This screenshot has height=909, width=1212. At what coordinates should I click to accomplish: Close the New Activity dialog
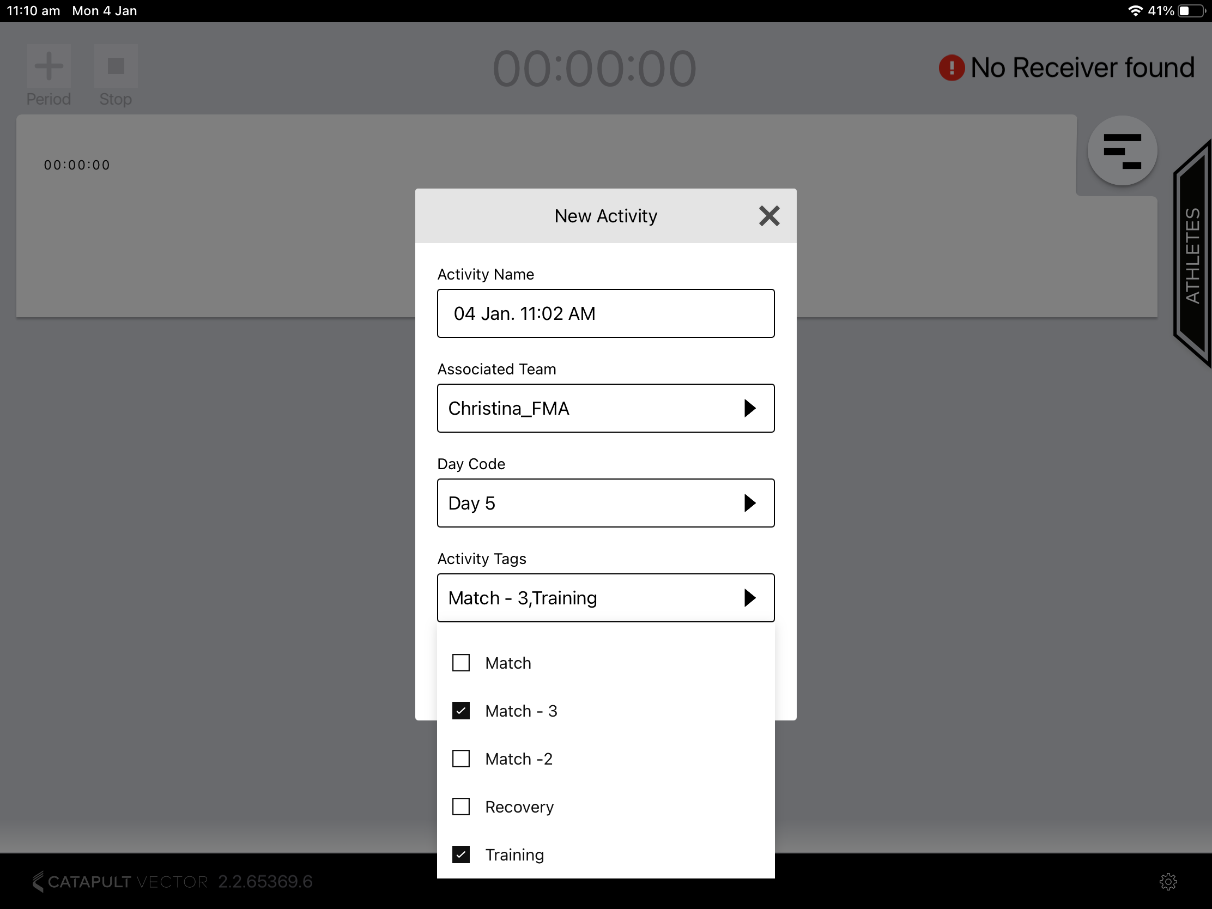click(x=769, y=216)
